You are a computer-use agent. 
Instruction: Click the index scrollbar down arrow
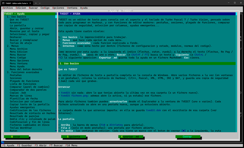pos(56,131)
